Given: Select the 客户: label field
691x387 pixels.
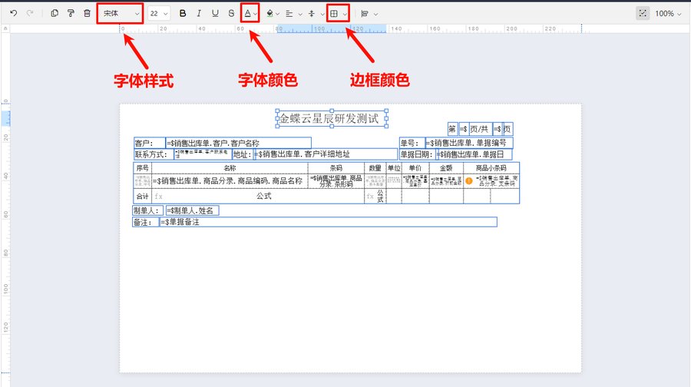Looking at the screenshot, I should pos(150,144).
